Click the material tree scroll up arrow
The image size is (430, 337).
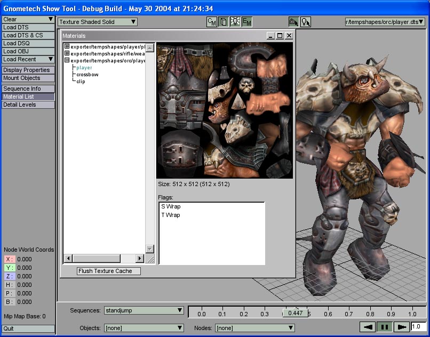click(x=150, y=49)
